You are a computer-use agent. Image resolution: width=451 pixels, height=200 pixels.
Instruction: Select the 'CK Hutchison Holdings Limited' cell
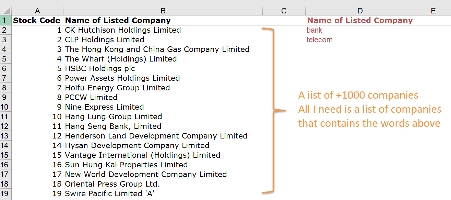[123, 30]
